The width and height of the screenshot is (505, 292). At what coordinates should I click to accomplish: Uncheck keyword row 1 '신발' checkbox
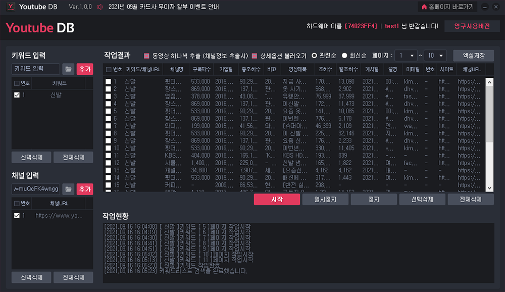(17, 95)
